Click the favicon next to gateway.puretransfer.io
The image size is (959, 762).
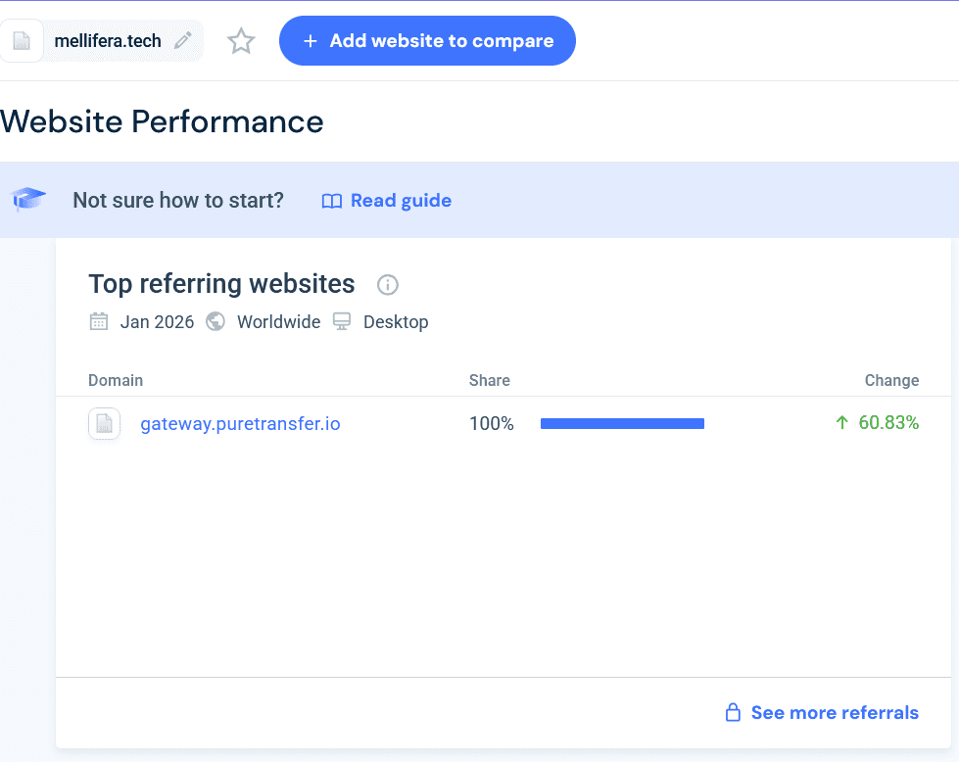(104, 423)
